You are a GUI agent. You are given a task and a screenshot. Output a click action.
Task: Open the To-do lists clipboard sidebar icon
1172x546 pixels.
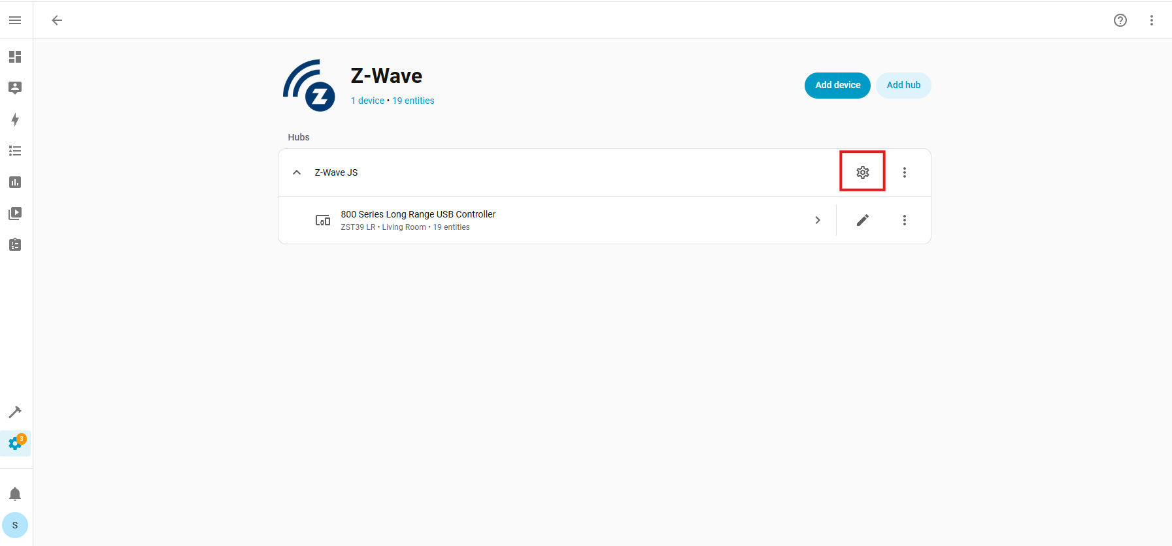(x=15, y=245)
